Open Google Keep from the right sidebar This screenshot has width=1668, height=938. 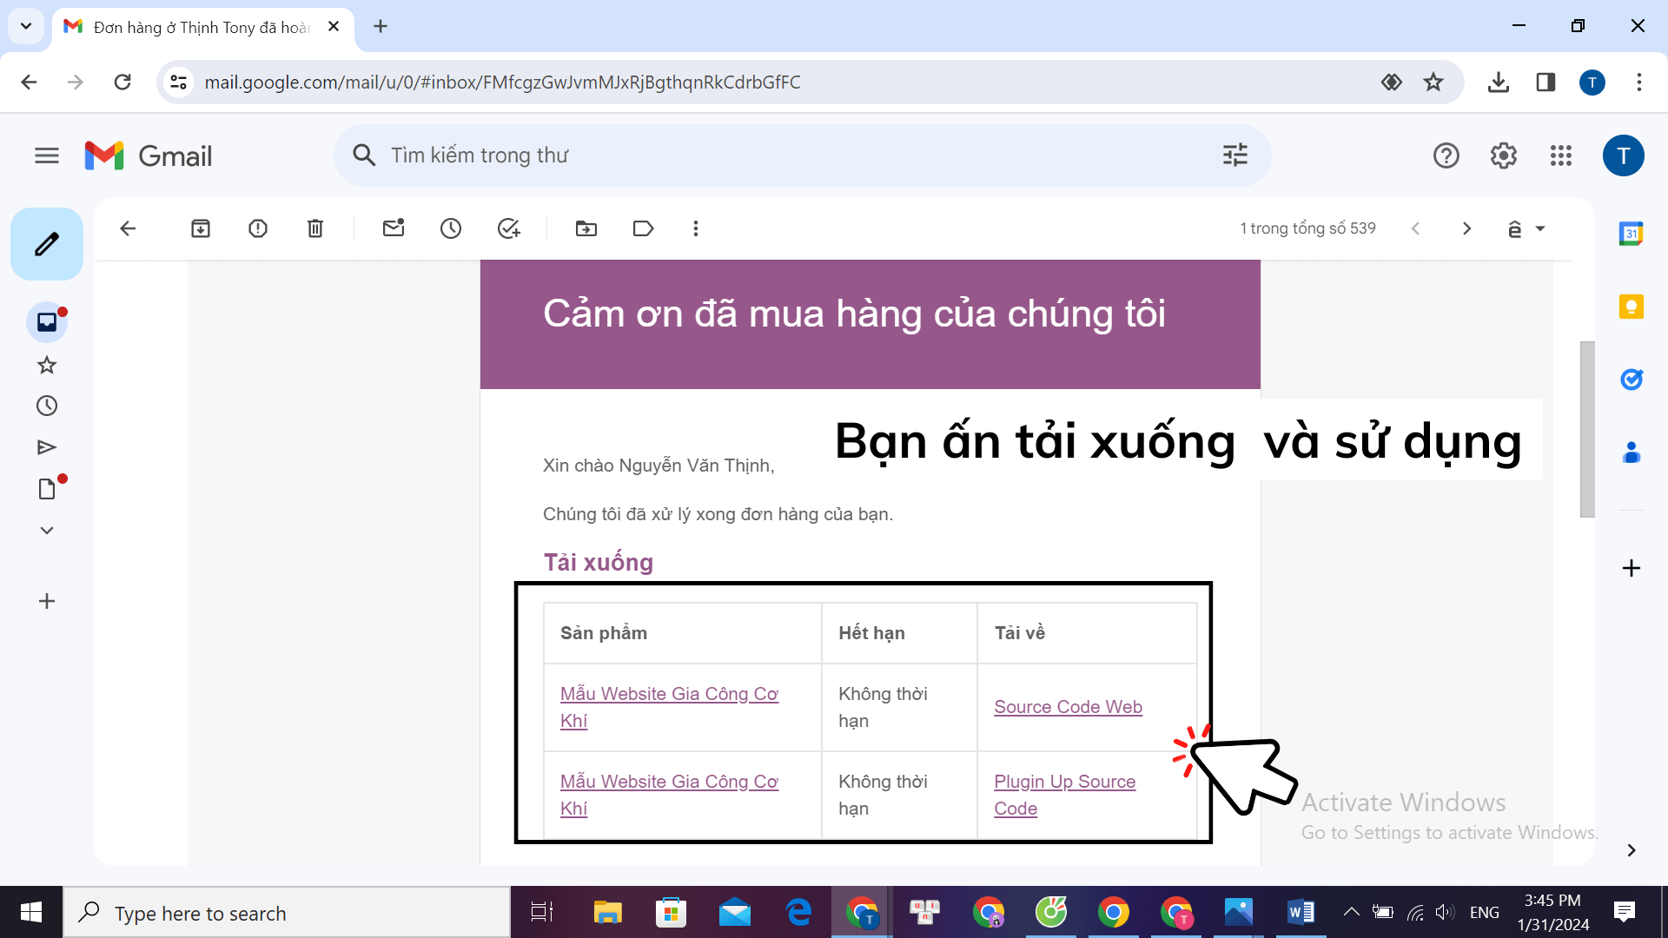(1632, 307)
